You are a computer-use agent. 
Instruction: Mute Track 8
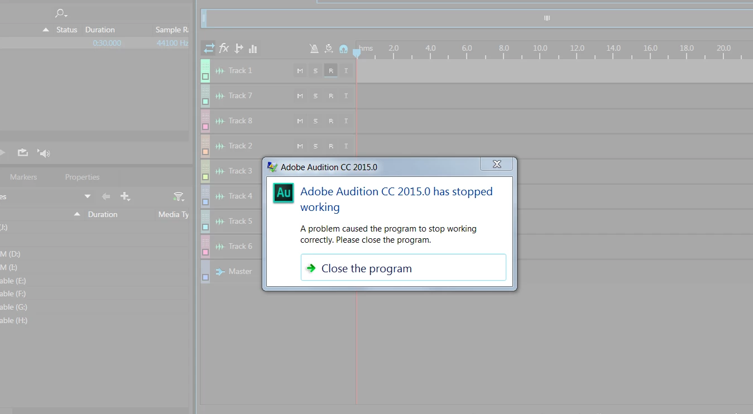click(x=300, y=121)
